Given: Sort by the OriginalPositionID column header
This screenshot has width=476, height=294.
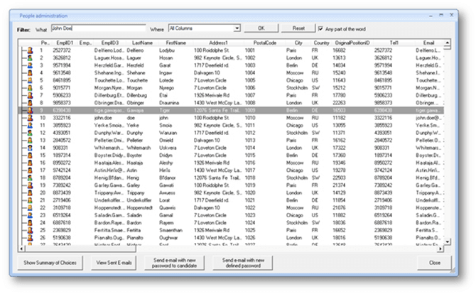Looking at the screenshot, I should click(352, 43).
